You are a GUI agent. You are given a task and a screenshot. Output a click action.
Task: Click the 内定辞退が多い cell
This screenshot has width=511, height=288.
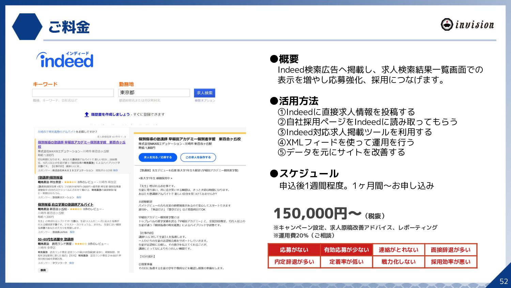pyautogui.click(x=294, y=262)
